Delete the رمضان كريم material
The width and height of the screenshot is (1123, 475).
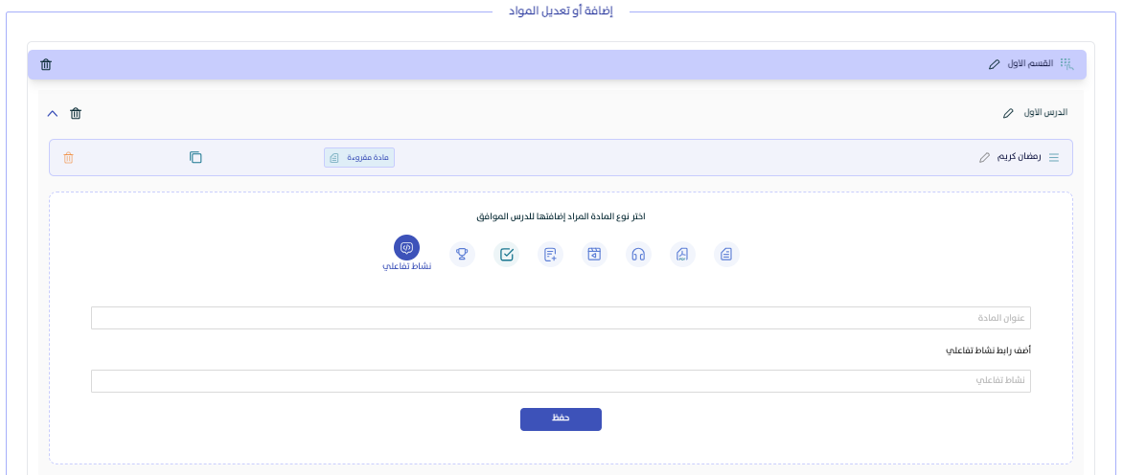click(68, 157)
